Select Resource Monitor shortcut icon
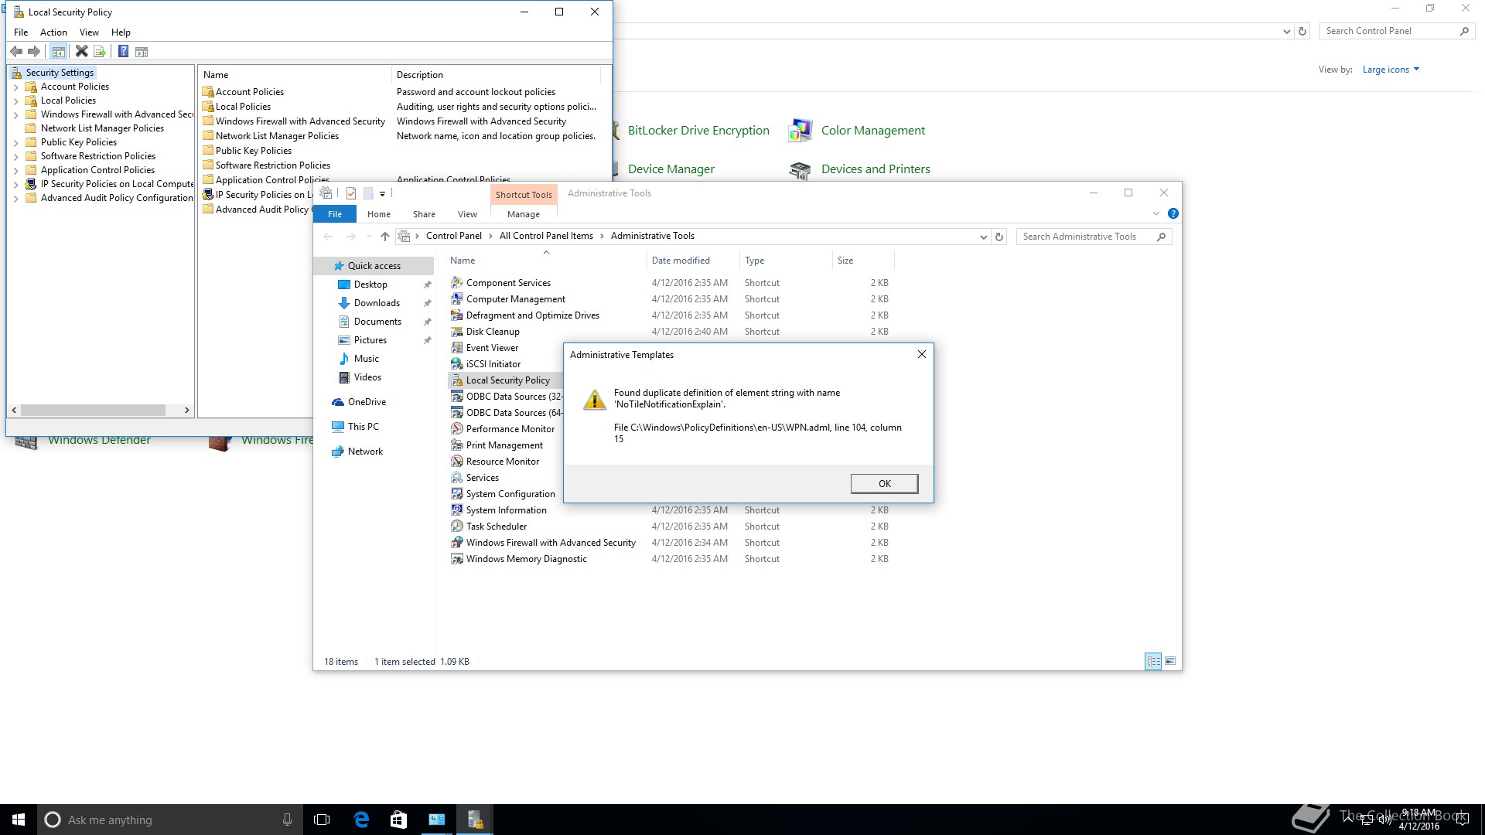 coord(457,461)
